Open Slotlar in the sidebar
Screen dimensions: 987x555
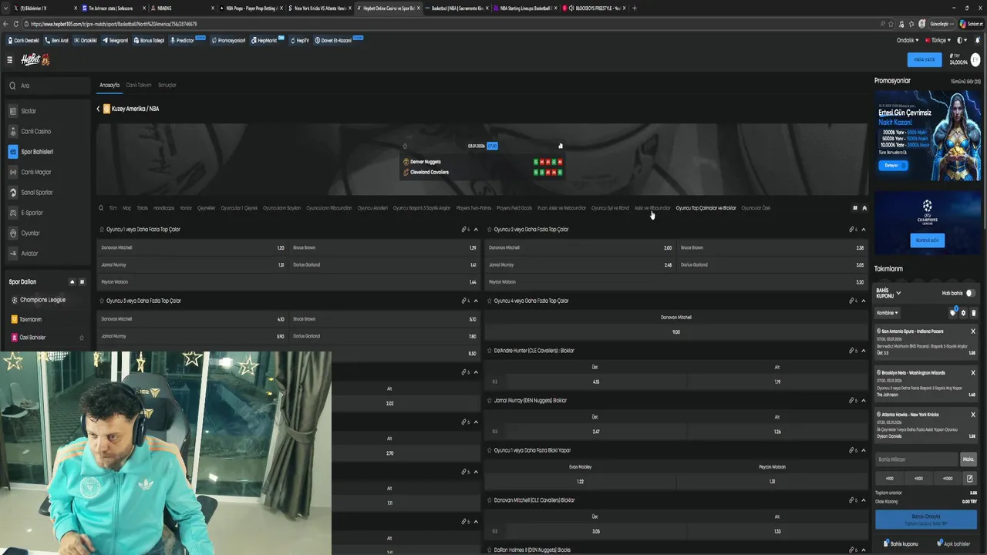click(47, 111)
